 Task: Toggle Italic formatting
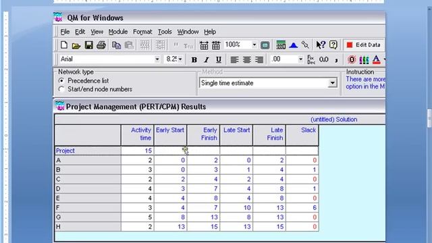207,59
